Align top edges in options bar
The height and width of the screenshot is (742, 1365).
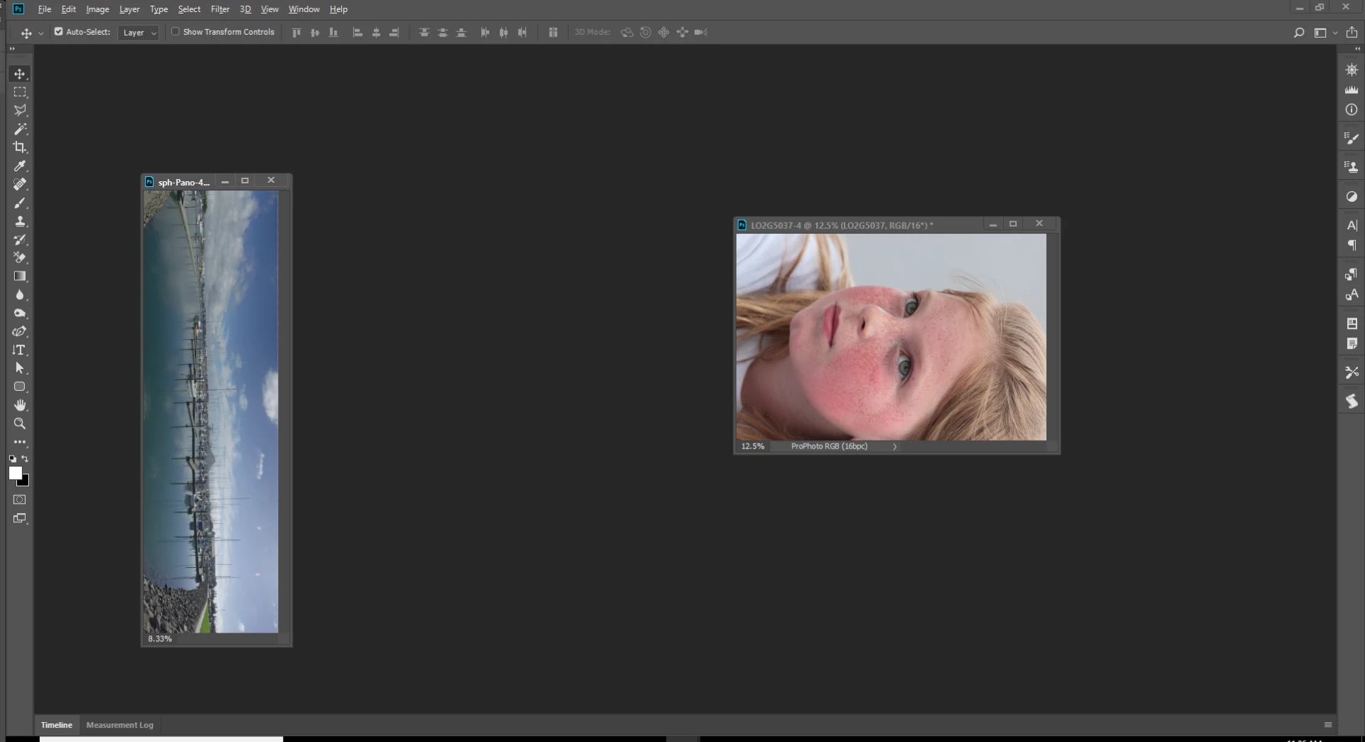296,33
